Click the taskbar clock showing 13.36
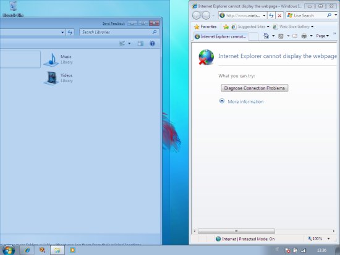Screen dimensions: 340x255 pyautogui.click(x=321, y=250)
